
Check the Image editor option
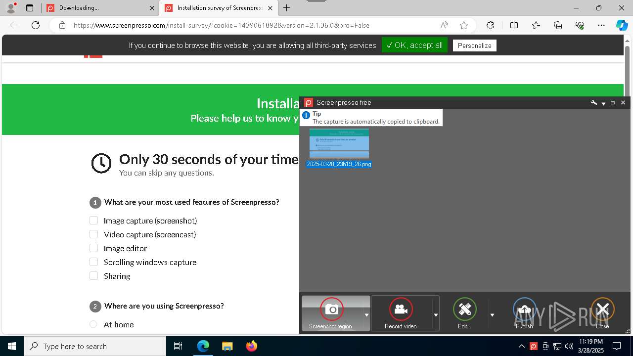(94, 248)
